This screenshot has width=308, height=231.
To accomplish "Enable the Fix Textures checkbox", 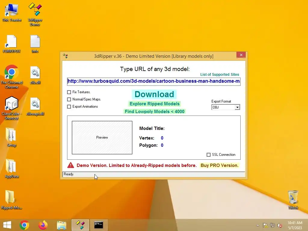I will pos(69,92).
